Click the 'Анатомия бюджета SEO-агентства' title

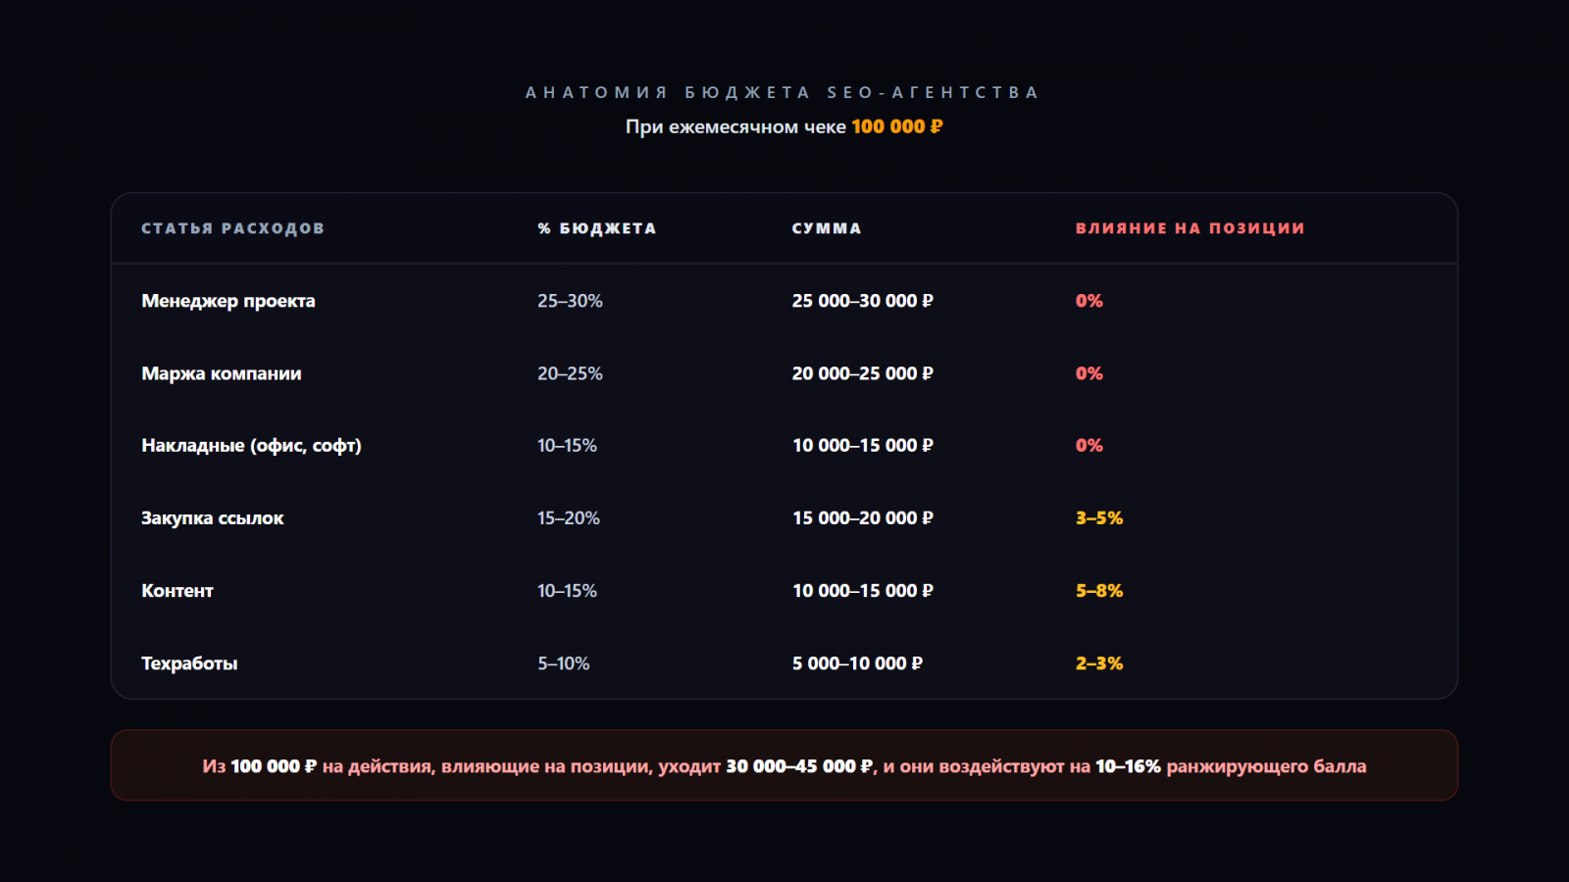click(x=783, y=93)
